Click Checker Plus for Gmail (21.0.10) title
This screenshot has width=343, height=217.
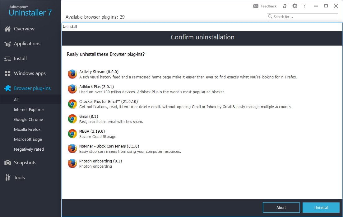[x=109, y=101]
